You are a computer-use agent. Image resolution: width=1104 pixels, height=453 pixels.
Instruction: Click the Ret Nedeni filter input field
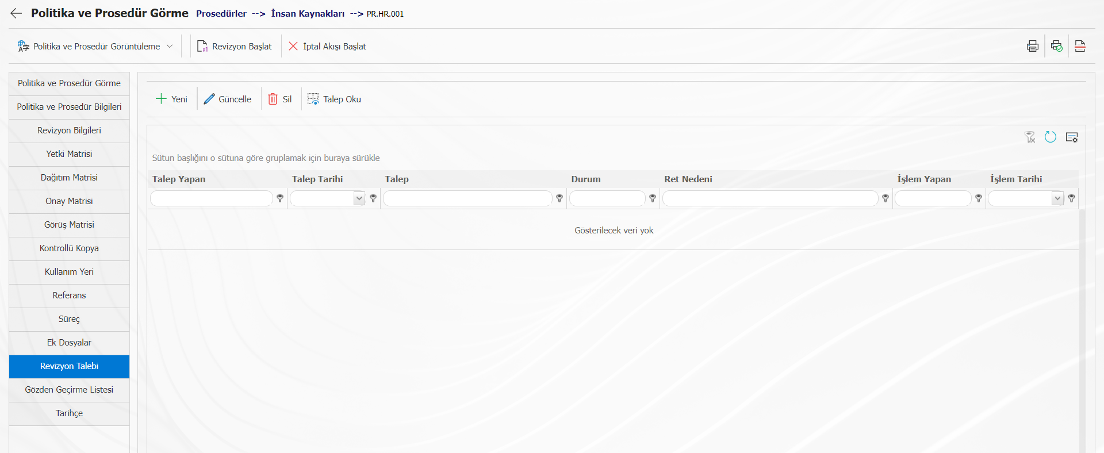770,198
